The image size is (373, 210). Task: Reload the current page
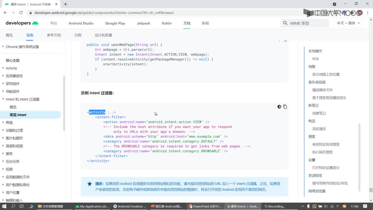point(21,13)
